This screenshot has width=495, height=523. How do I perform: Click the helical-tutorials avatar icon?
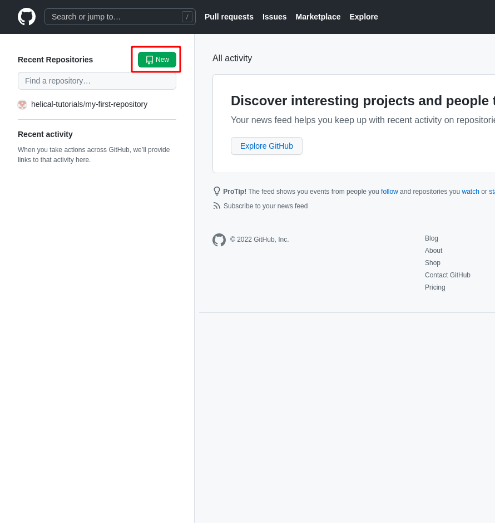(x=22, y=105)
